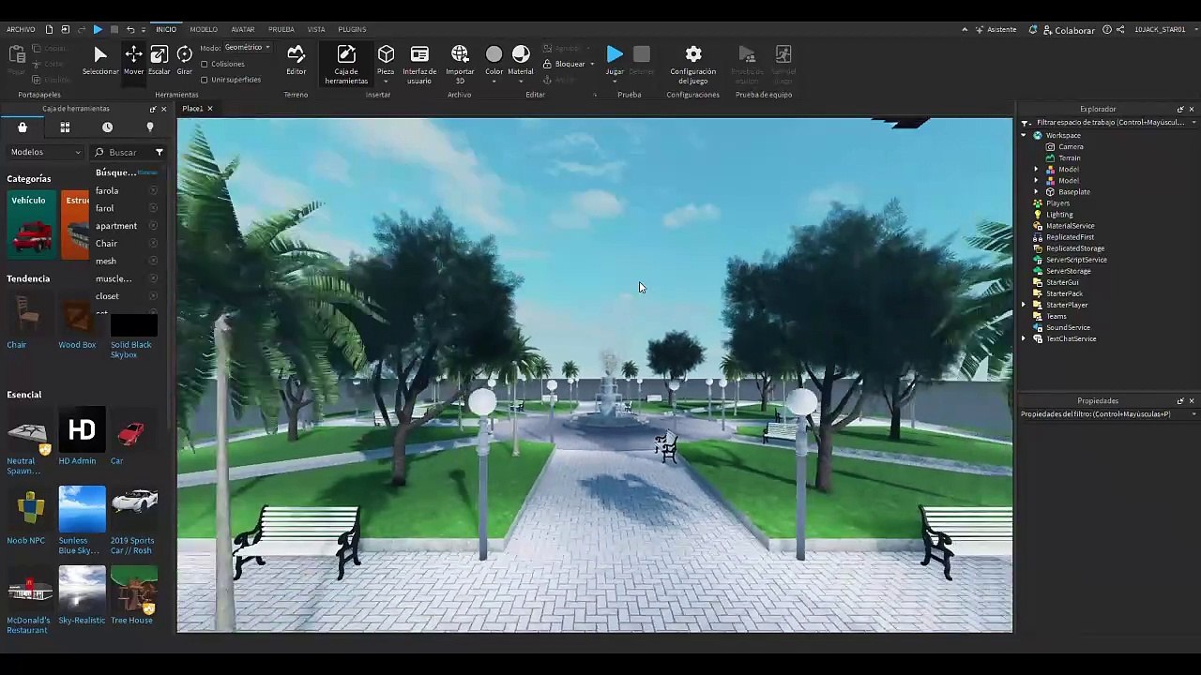
Task: Click the Colaborar button
Action: click(x=1068, y=30)
